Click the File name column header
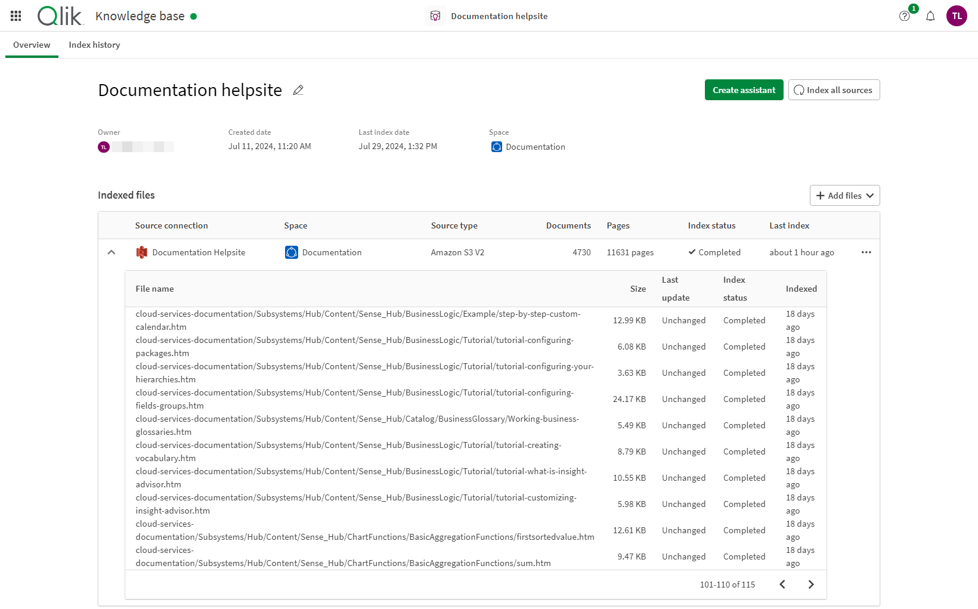 [154, 289]
